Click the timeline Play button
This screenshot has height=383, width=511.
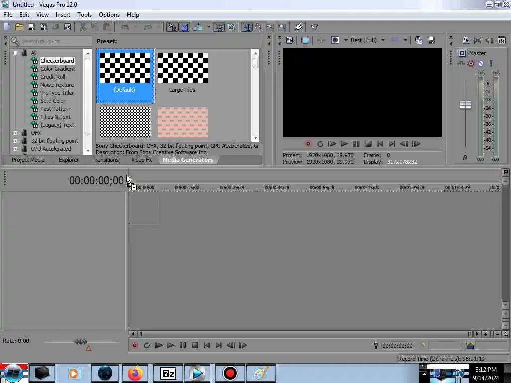pyautogui.click(x=170, y=345)
